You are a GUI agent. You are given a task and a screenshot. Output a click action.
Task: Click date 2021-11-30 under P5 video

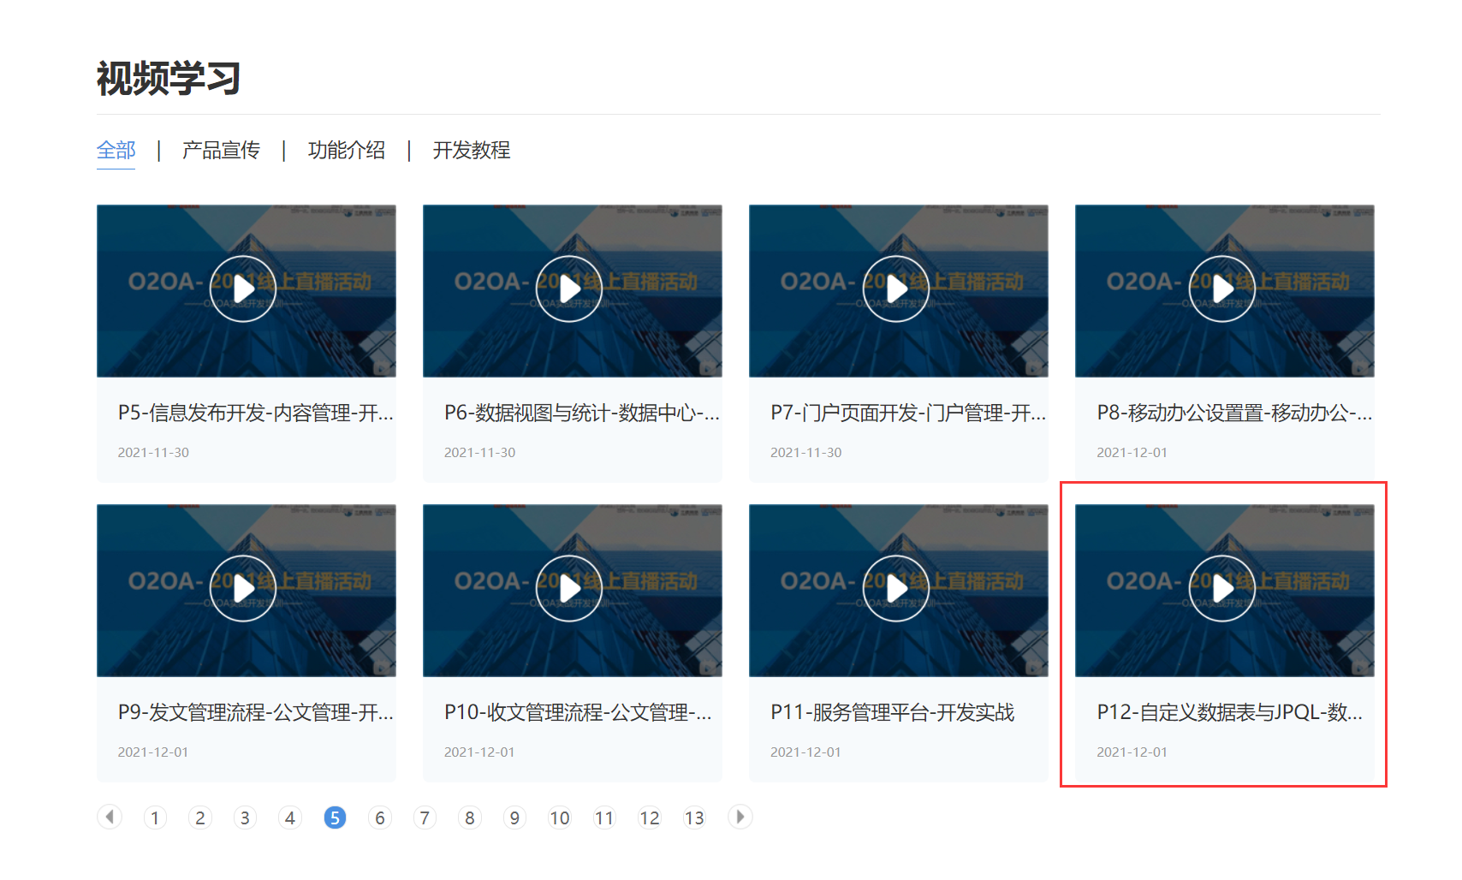[x=153, y=452]
